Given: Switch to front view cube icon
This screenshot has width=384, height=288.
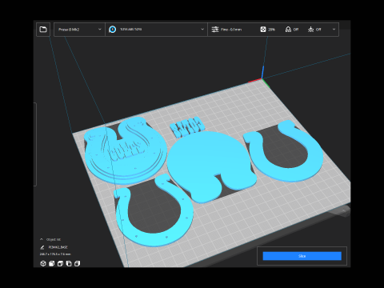Looking at the screenshot, I should click(x=52, y=263).
